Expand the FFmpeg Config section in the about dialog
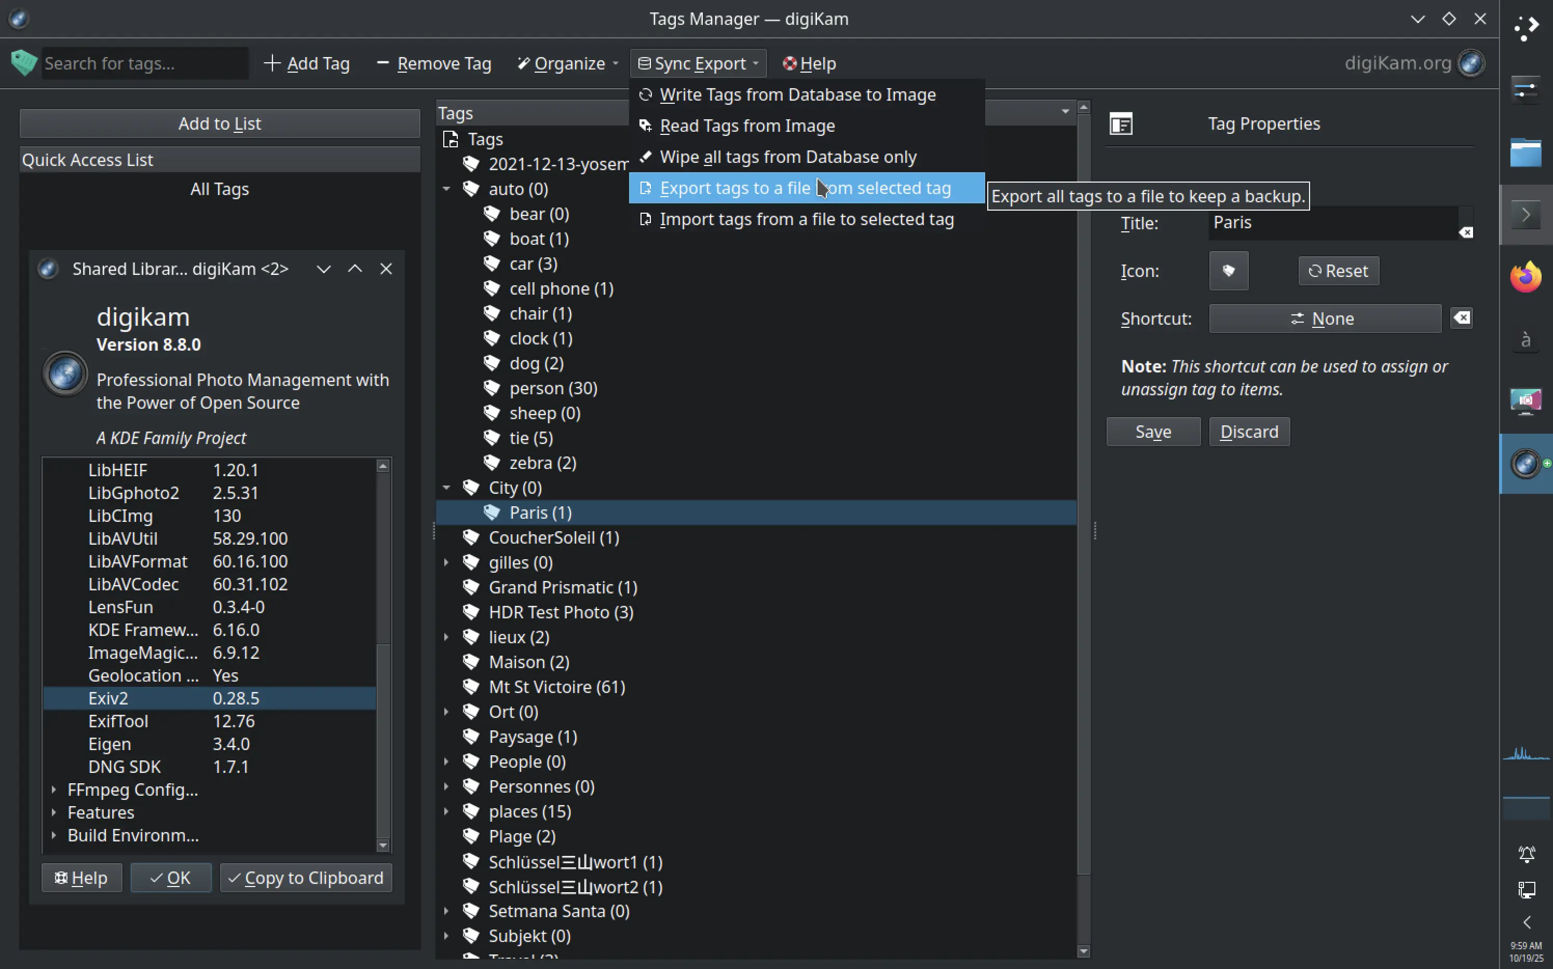Screen dimensions: 1553x969 [54, 790]
